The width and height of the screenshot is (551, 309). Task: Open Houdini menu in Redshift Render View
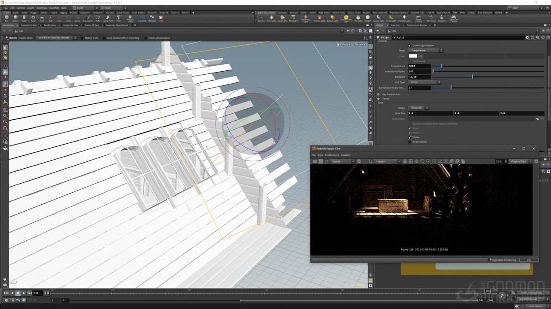[x=345, y=155]
